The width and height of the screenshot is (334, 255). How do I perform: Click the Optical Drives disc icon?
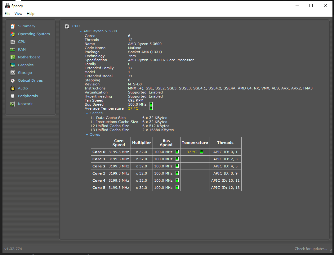[13, 81]
